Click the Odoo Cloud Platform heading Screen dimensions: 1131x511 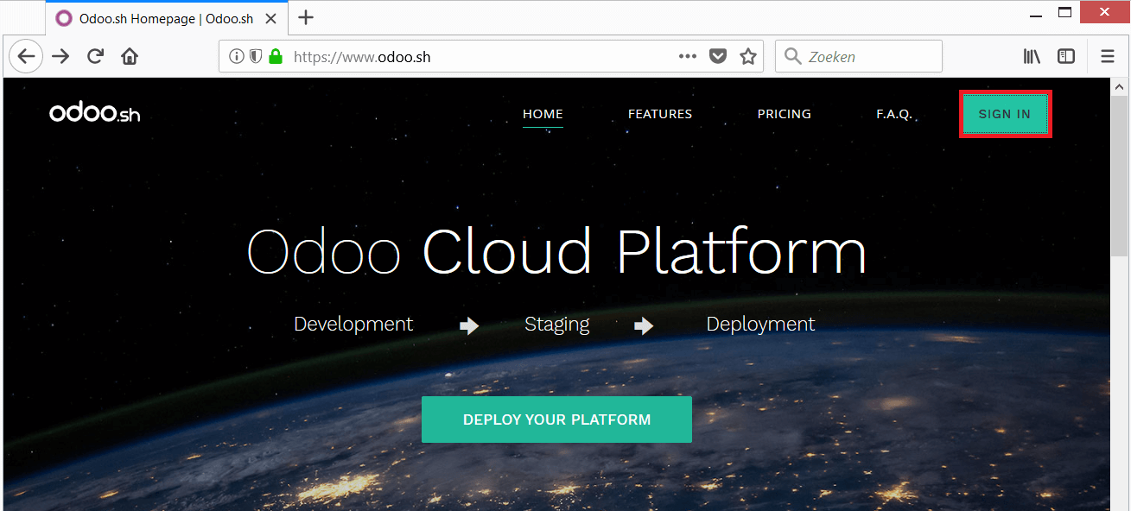(556, 251)
